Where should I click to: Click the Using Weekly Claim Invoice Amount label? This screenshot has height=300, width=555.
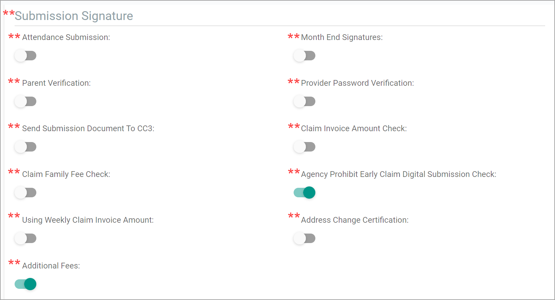(x=88, y=220)
